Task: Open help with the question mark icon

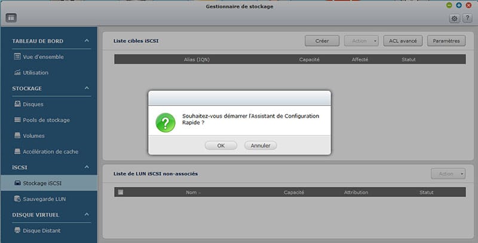Action: 467,19
